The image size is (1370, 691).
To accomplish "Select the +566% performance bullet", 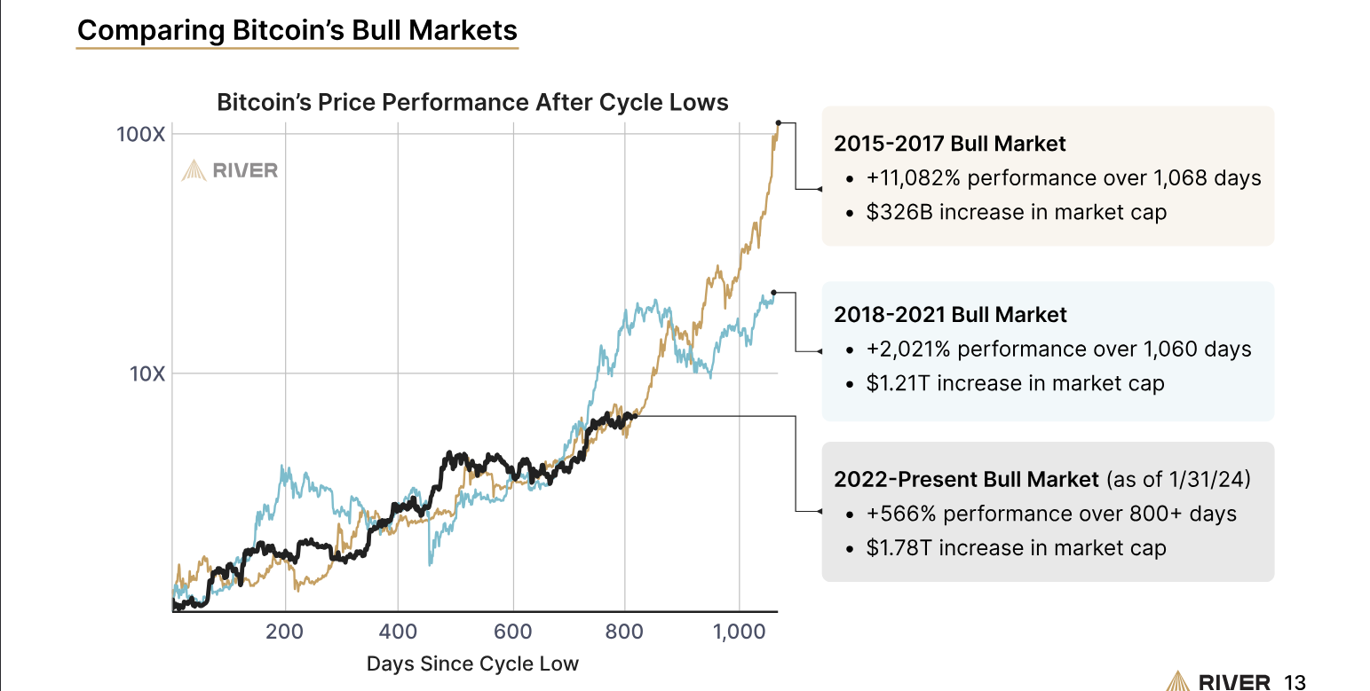I will pos(1051,514).
